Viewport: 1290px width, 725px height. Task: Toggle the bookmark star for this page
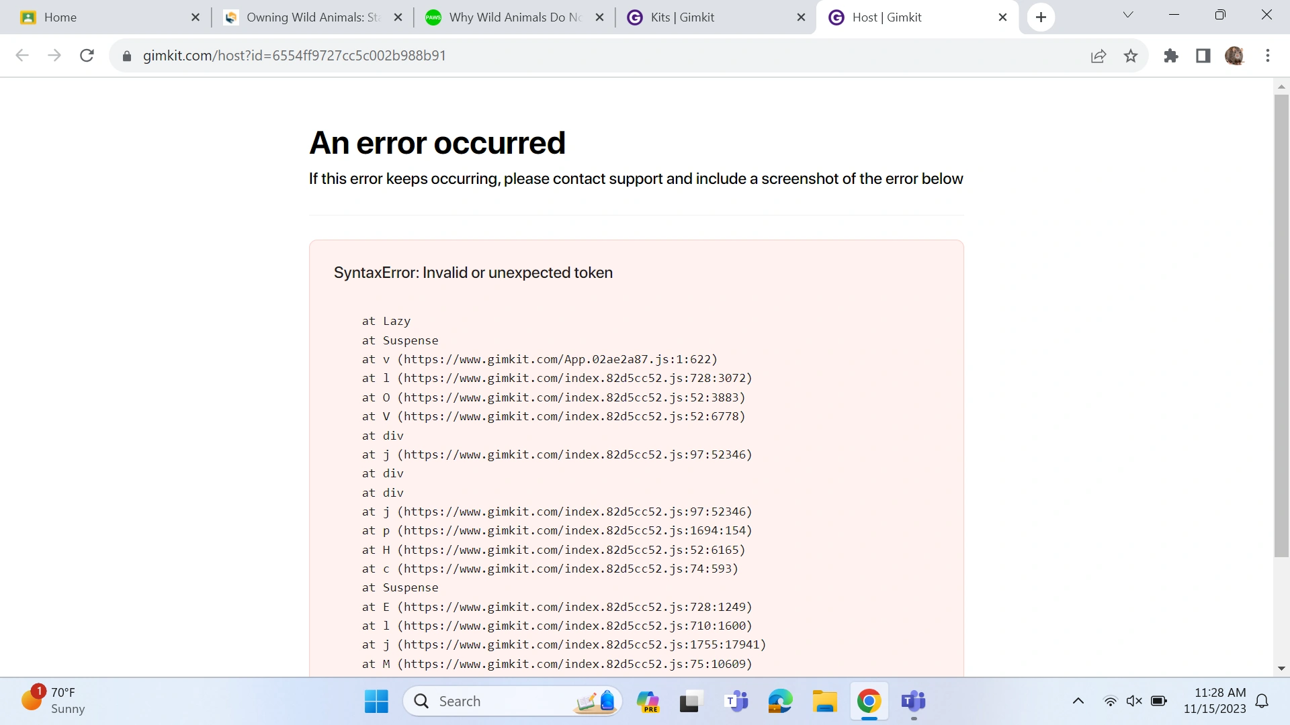[1131, 56]
